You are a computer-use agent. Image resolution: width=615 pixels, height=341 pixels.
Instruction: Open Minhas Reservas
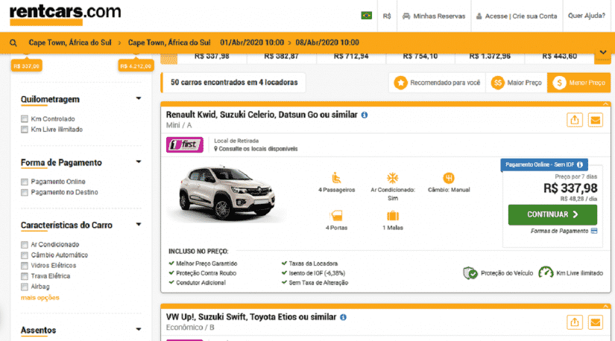pos(434,16)
